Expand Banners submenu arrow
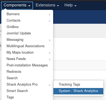 pos(50,15)
